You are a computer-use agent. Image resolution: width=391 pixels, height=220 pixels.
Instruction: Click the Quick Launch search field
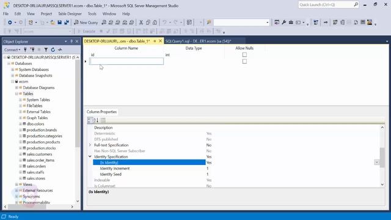pyautogui.click(x=326, y=4)
